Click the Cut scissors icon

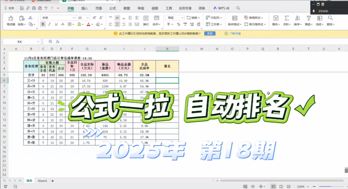pyautogui.click(x=30, y=18)
